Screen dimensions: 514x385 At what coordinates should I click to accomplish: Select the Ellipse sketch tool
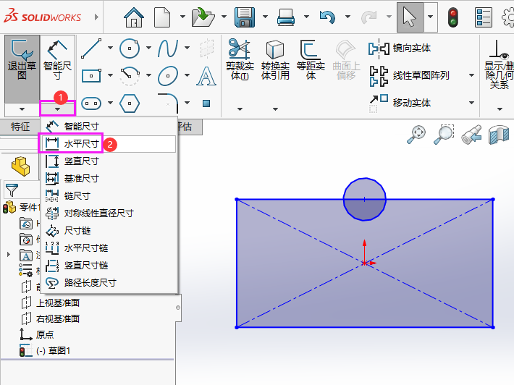[x=168, y=76]
